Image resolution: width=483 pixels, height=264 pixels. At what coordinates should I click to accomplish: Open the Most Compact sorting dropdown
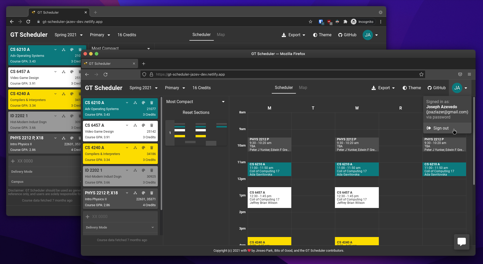tap(196, 102)
